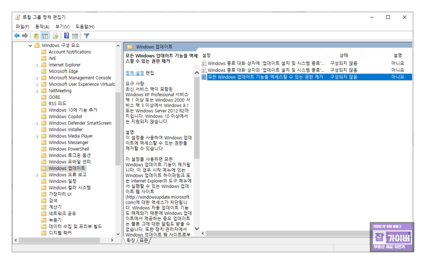Toggle the show/hide console tree icon
Screen dimensions: 425x264
click(x=45, y=36)
